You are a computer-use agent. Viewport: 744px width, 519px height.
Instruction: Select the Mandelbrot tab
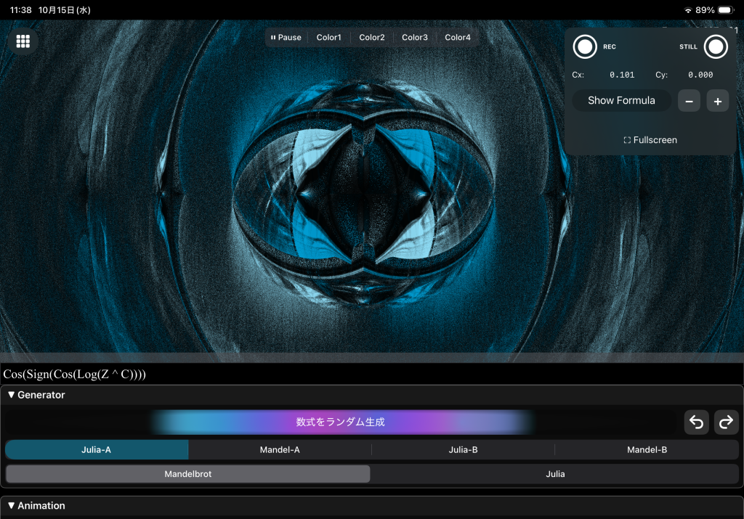coord(187,474)
